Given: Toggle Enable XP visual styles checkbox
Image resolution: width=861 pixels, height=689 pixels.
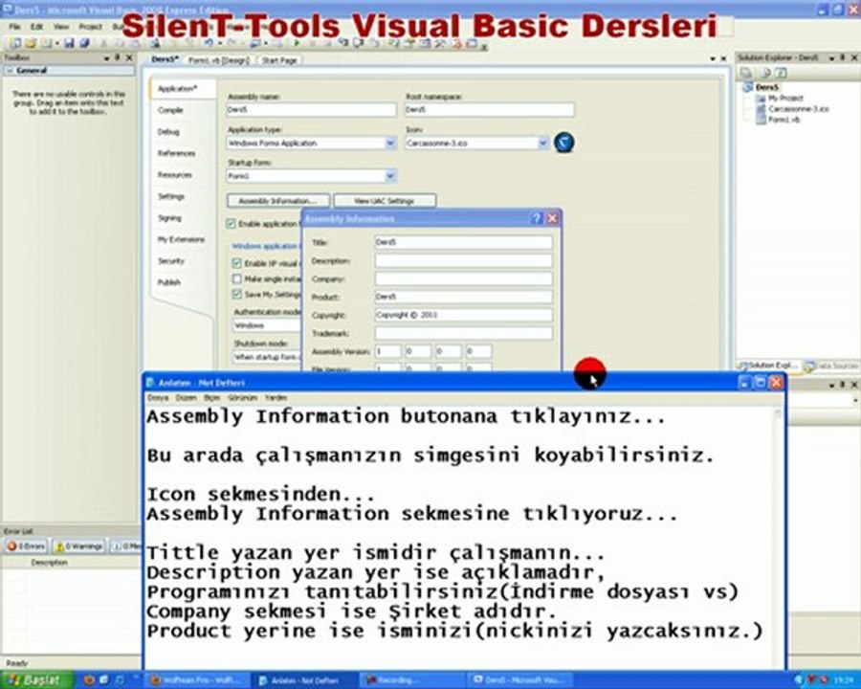Looking at the screenshot, I should coord(237,263).
